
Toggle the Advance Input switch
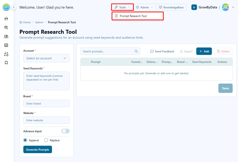click(66, 131)
